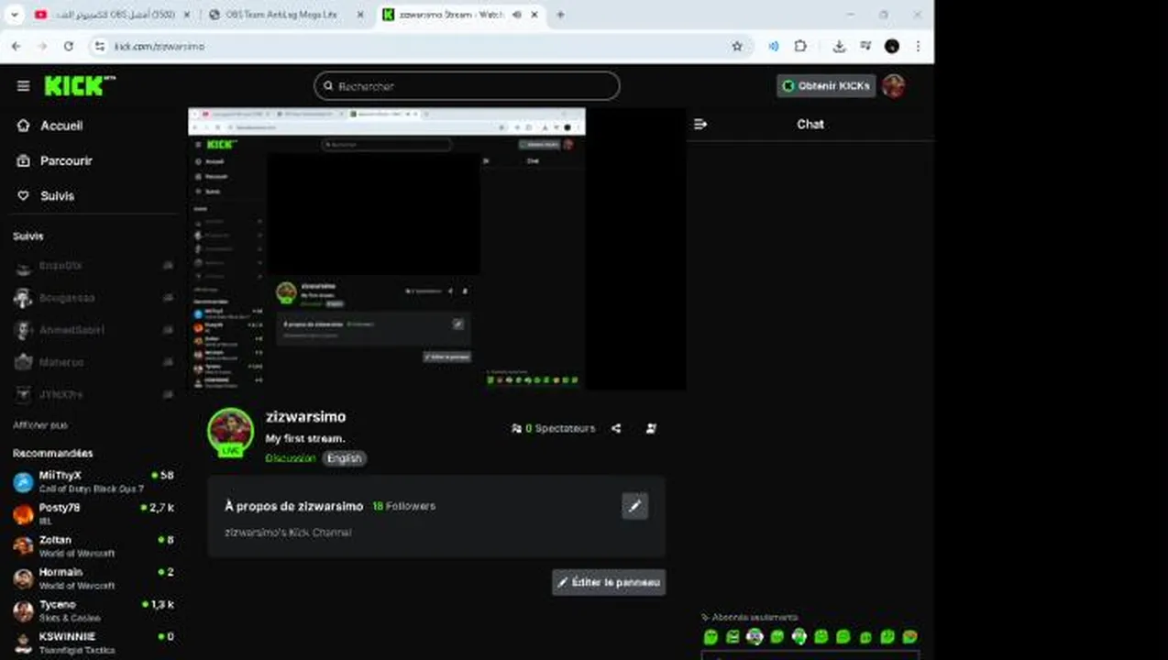Open a new browser tab
Screen dimensions: 1168x660
tap(560, 15)
